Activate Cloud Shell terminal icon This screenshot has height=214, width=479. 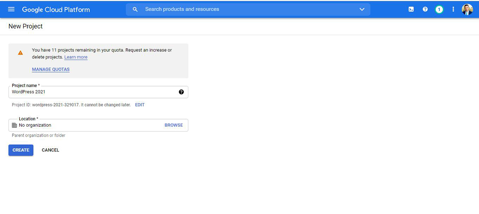click(x=411, y=9)
